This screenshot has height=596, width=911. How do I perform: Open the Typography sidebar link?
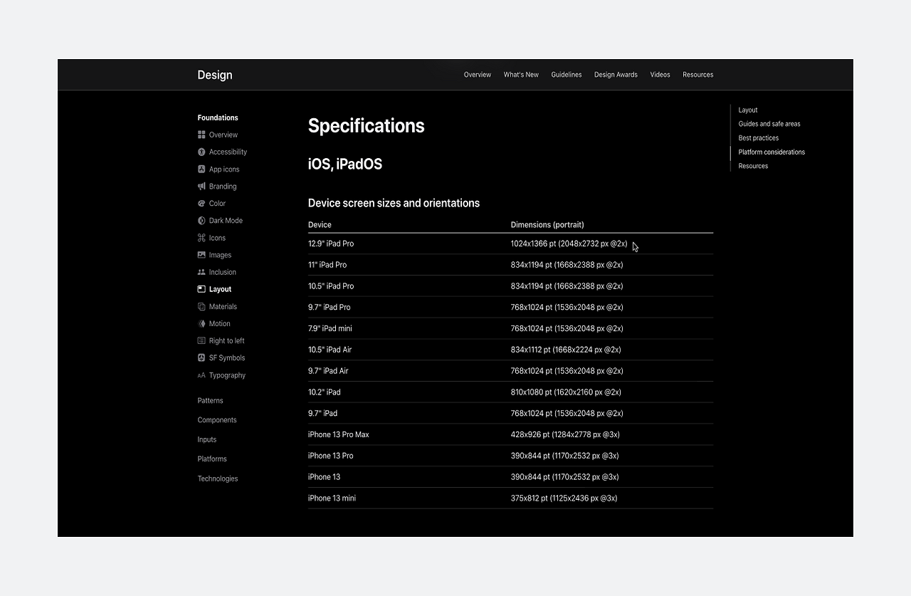pyautogui.click(x=227, y=375)
